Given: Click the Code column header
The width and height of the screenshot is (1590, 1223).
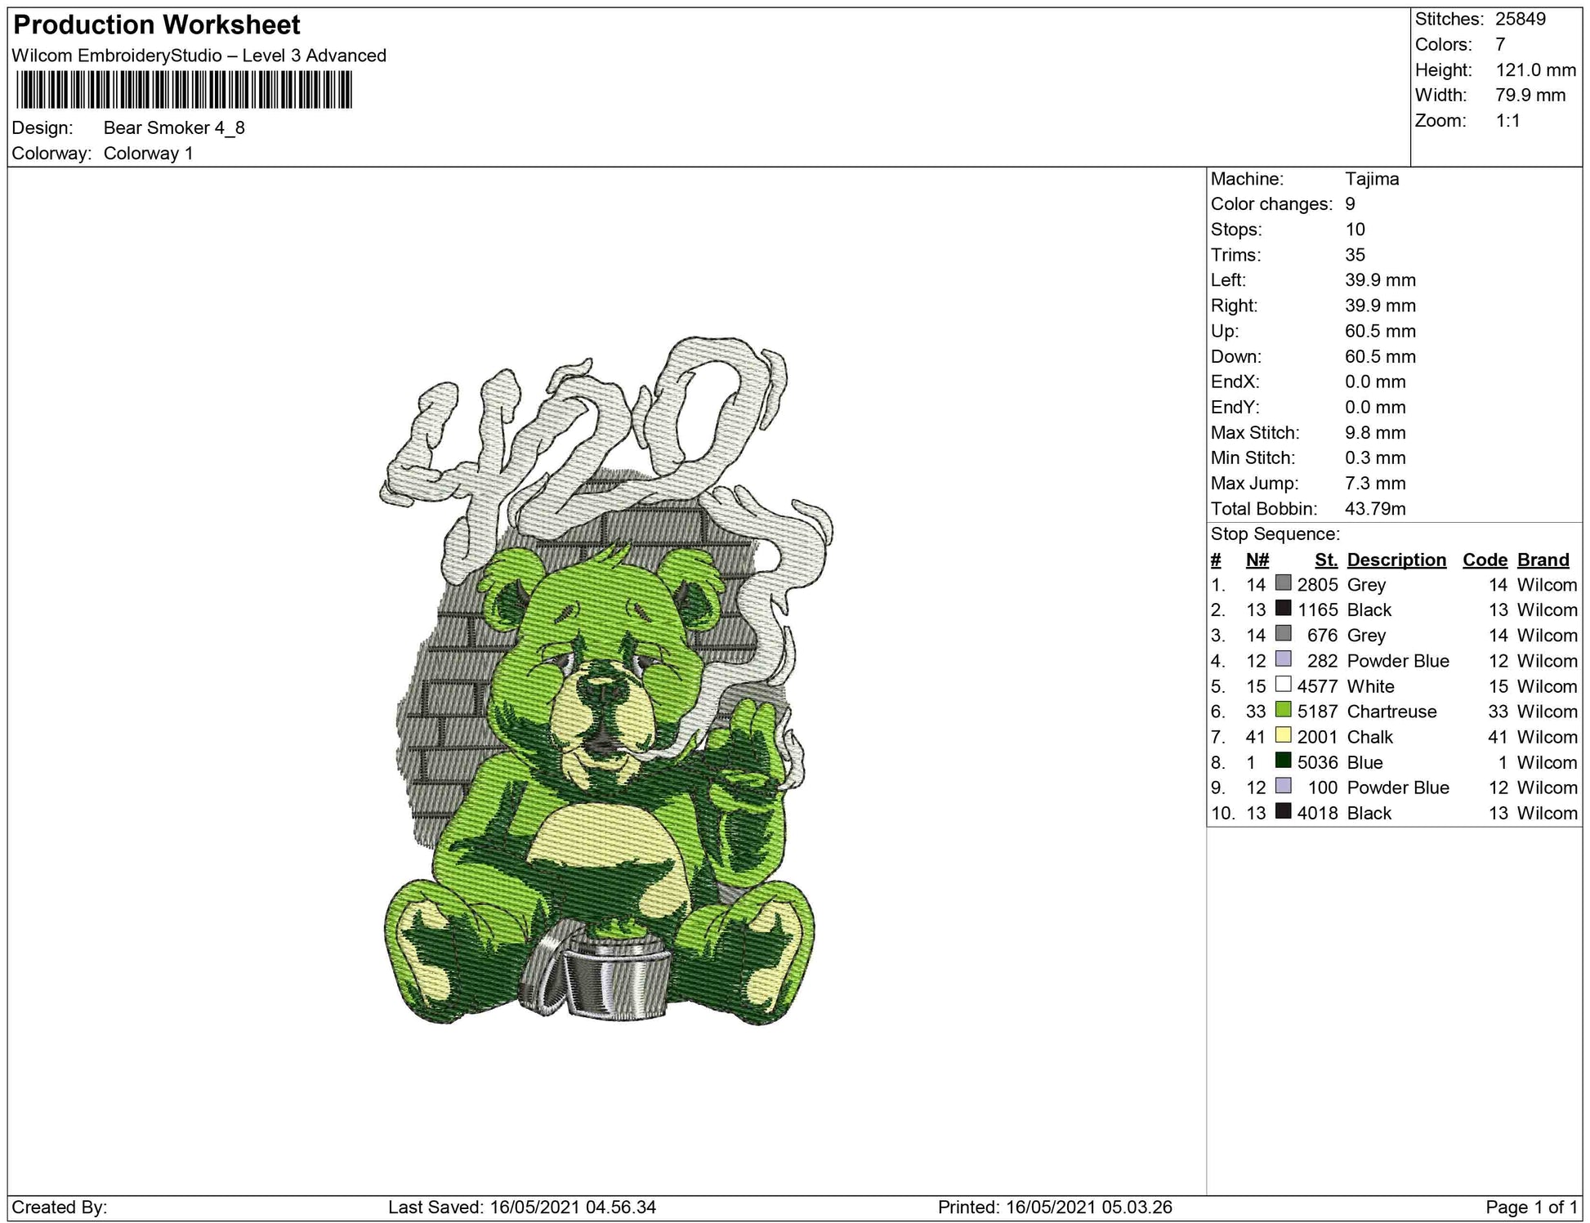Looking at the screenshot, I should [x=1485, y=560].
